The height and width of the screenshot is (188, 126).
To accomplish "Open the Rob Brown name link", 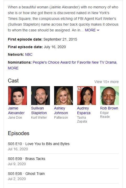I will (109, 108).
